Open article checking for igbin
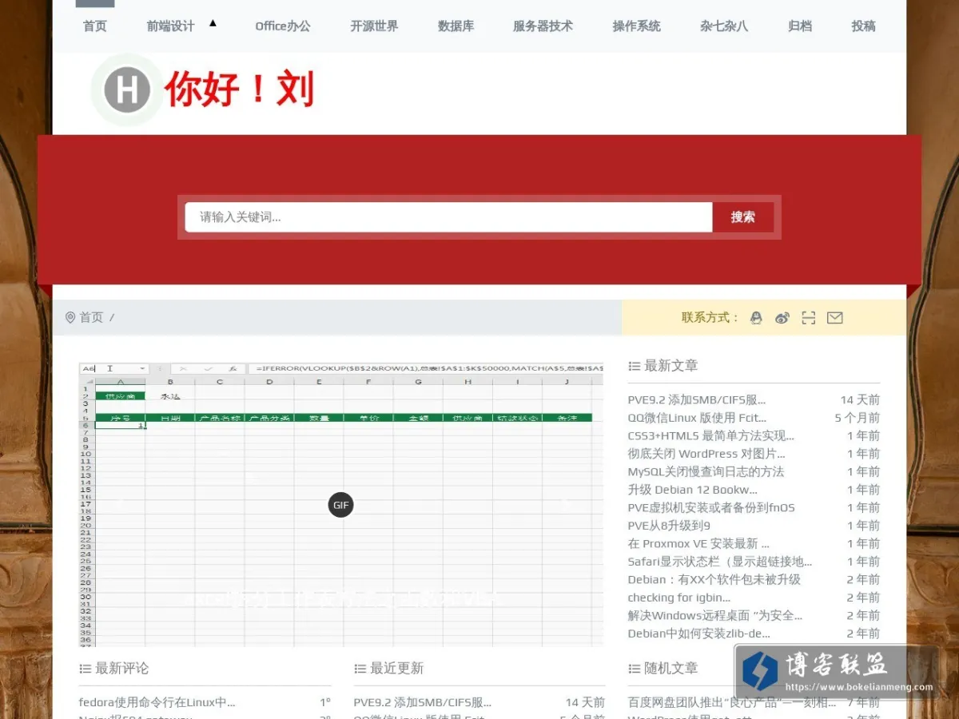Viewport: 959px width, 719px height. pyautogui.click(x=679, y=598)
